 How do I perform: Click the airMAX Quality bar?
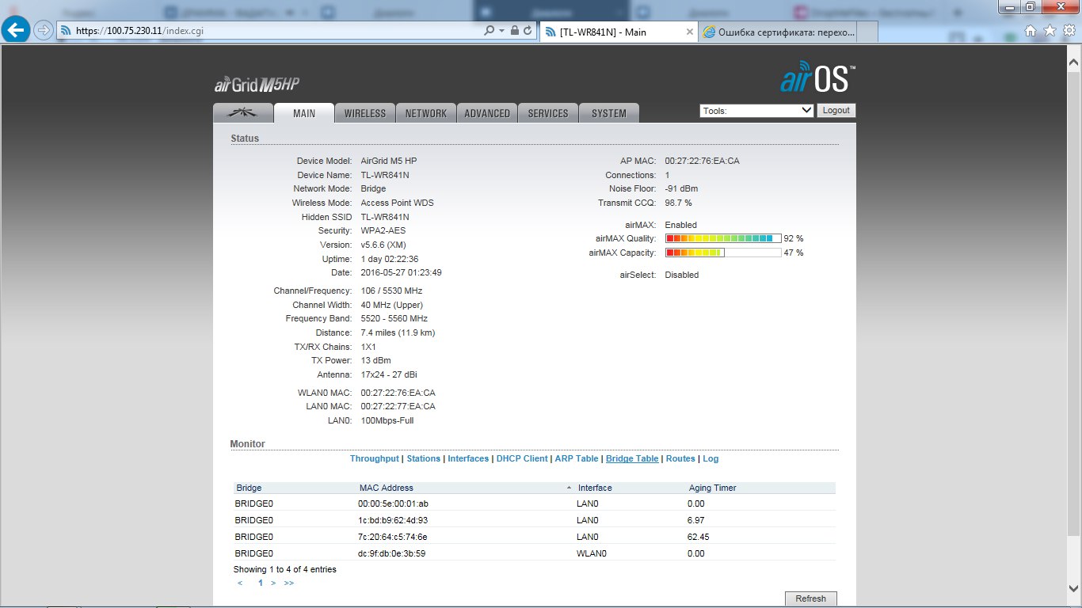coord(723,238)
